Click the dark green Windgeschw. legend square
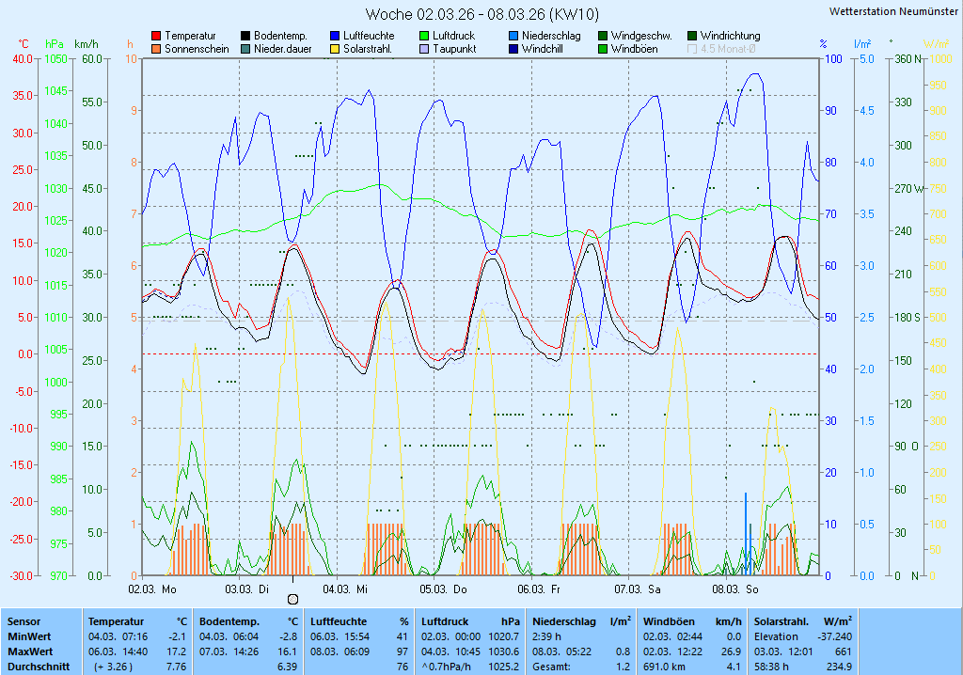The image size is (963, 675). click(603, 36)
